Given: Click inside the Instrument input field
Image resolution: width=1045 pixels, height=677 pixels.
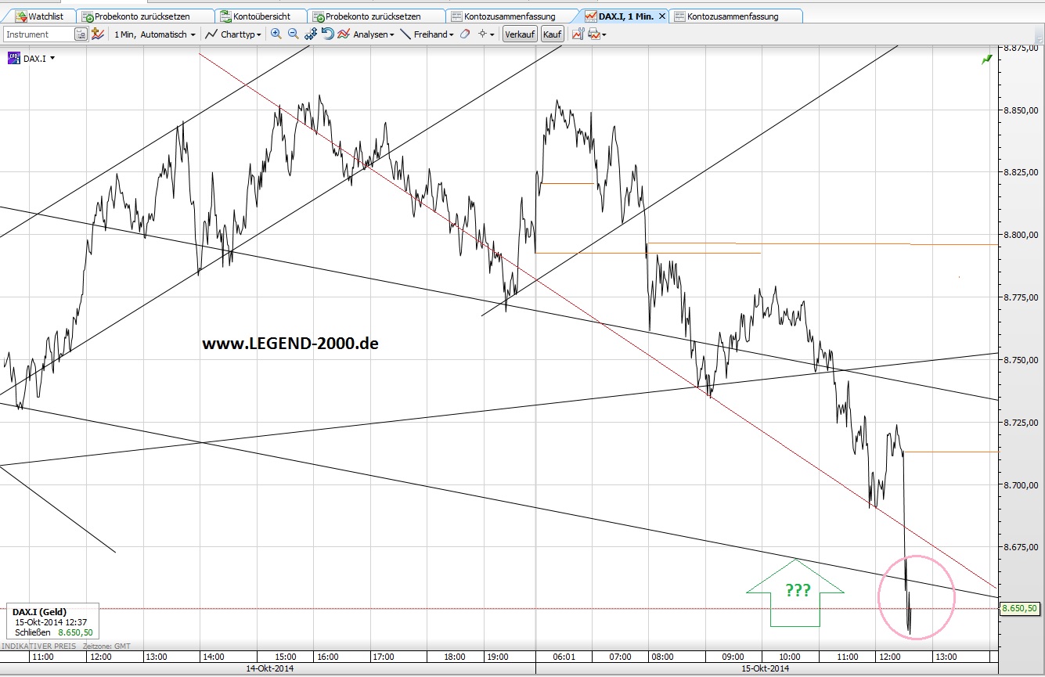Looking at the screenshot, I should 39,34.
